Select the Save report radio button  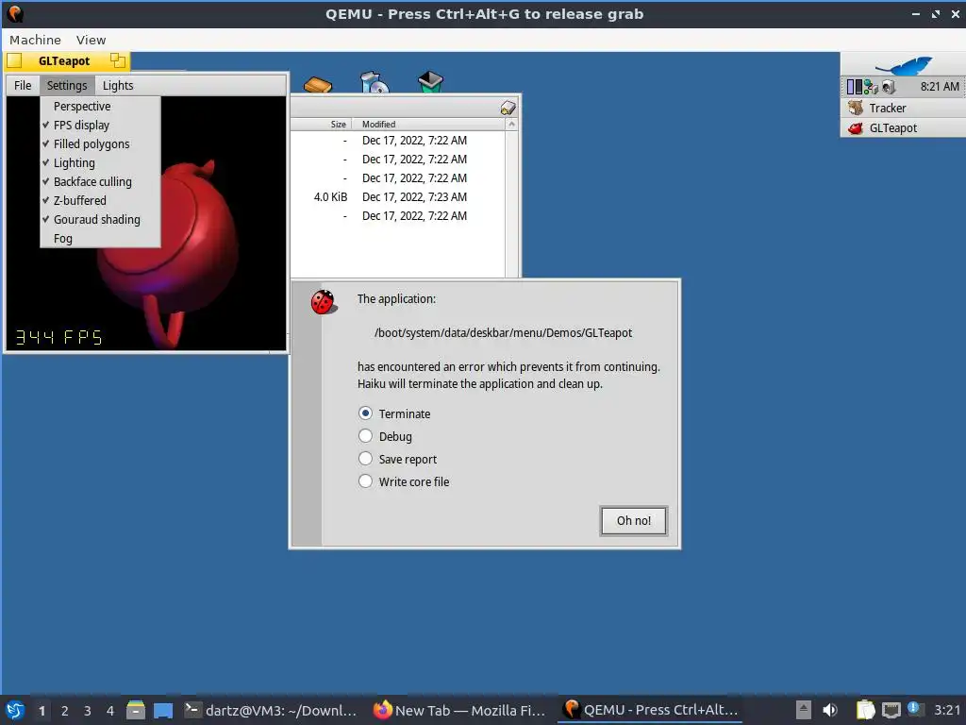pos(365,459)
